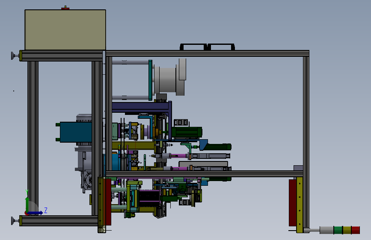Select the right black handle on top beam
This screenshot has width=371, height=240.
(221, 47)
